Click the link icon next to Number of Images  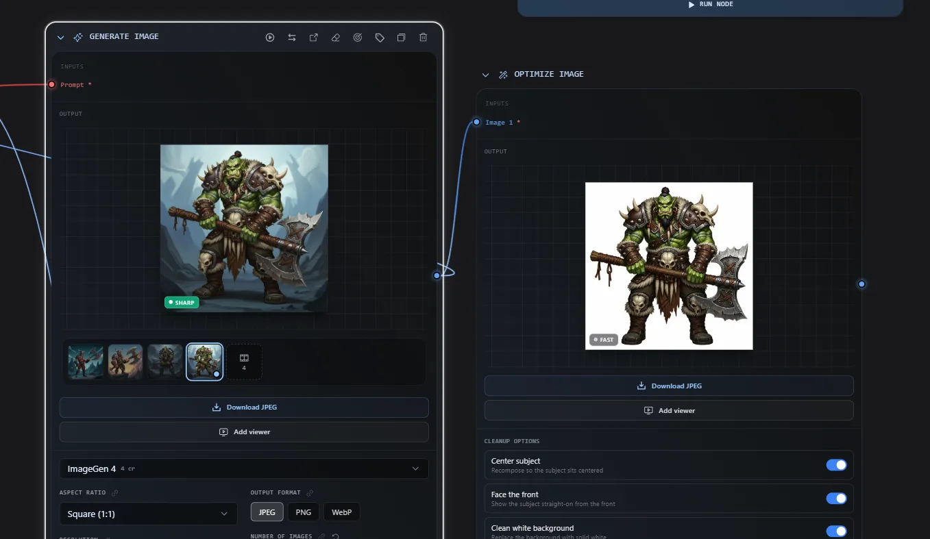click(322, 536)
